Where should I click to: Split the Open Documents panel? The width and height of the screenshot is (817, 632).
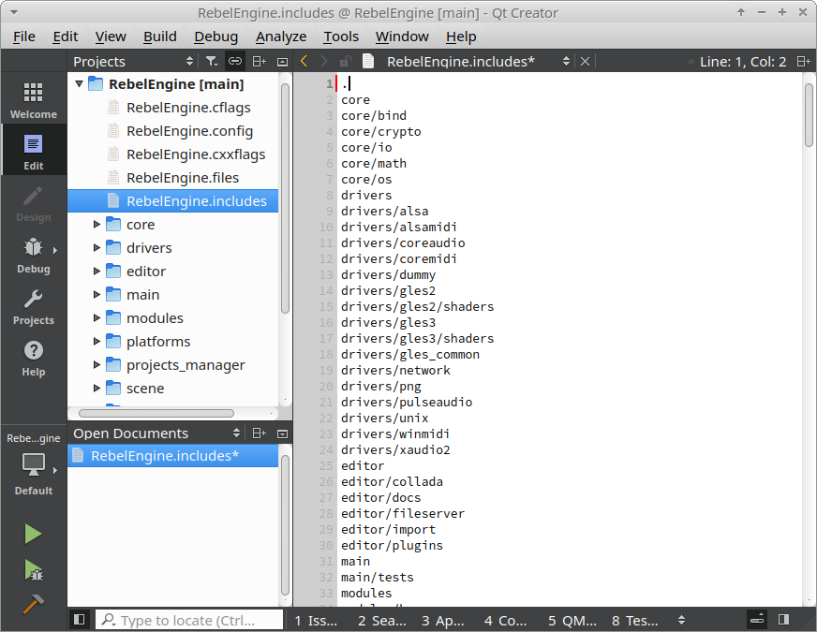point(259,434)
